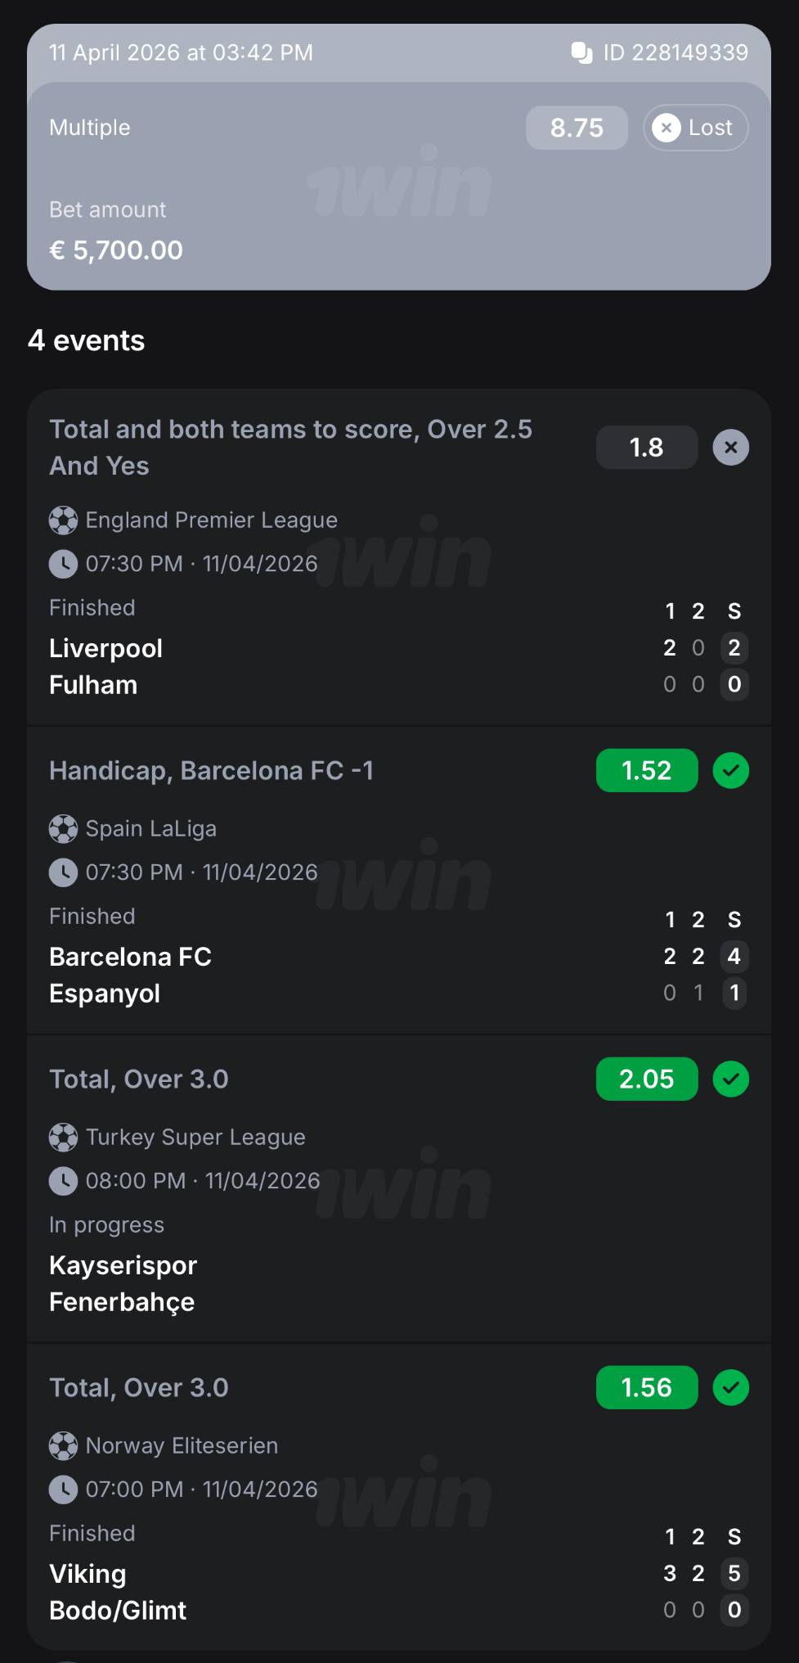Click the green check beside odds 2.05
The height and width of the screenshot is (1663, 799).
tap(730, 1079)
